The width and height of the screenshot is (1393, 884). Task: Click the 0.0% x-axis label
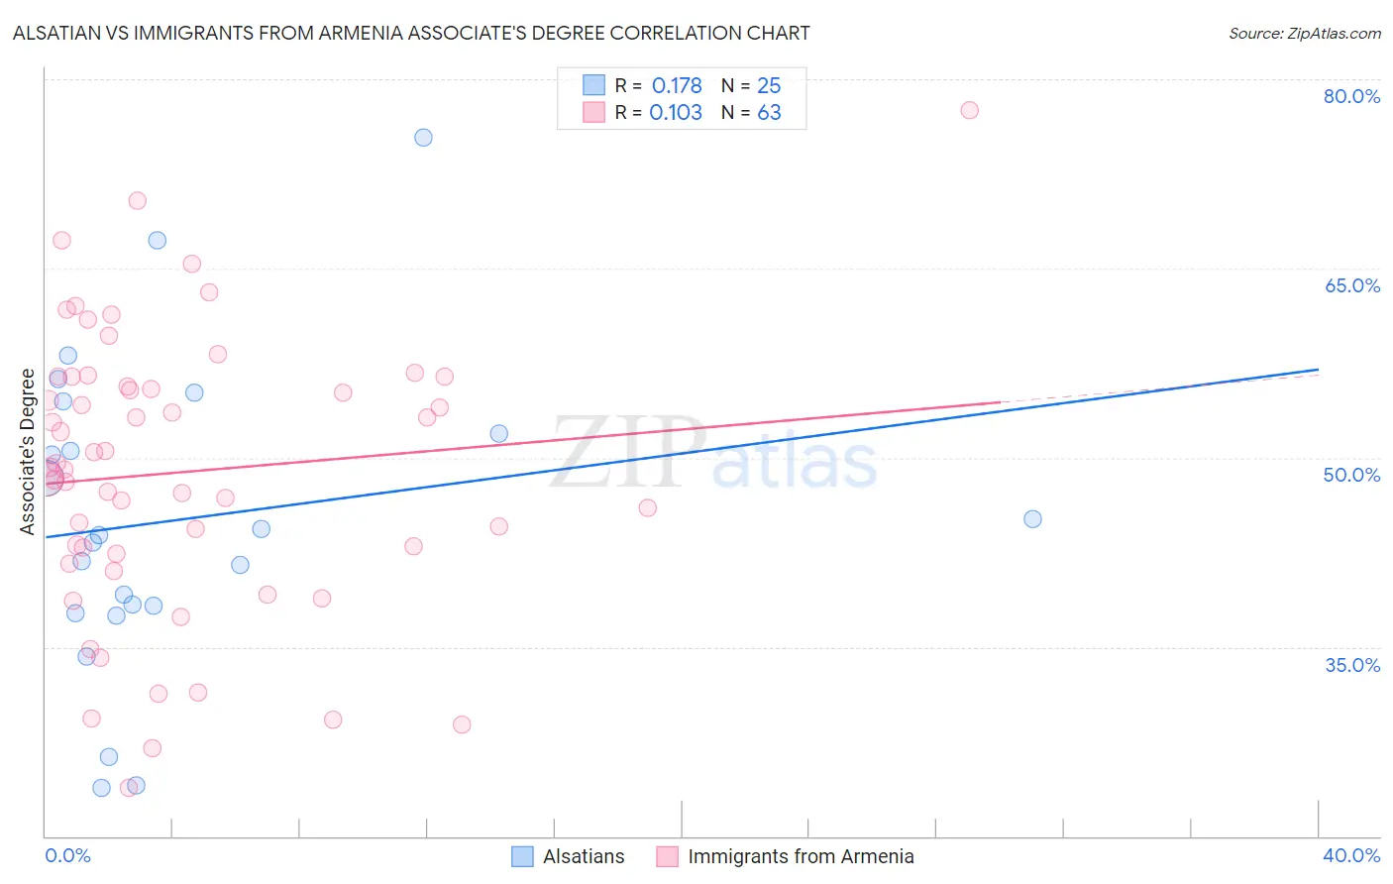click(67, 855)
